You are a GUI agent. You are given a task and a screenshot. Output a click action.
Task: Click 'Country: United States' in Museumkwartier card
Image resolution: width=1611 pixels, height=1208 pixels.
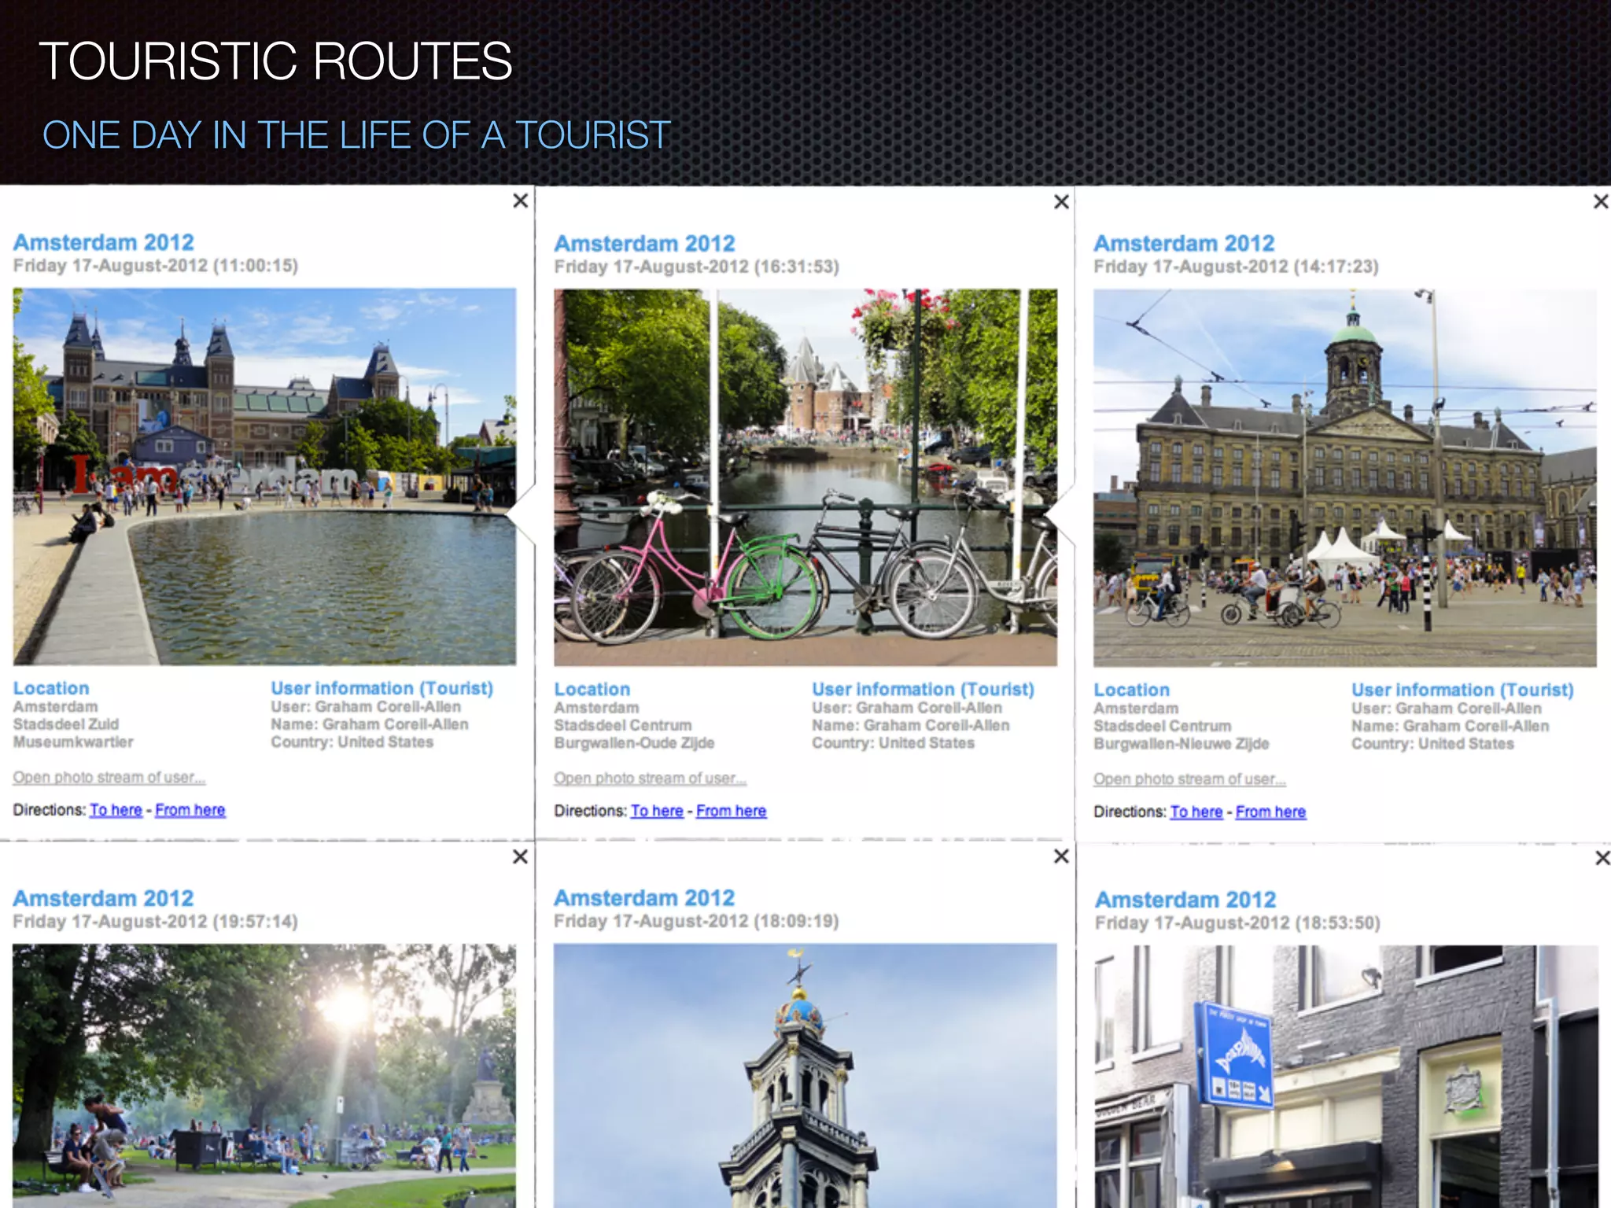pos(352,742)
